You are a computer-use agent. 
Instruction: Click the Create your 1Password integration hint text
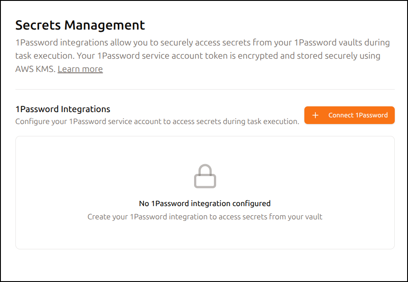[x=205, y=217]
